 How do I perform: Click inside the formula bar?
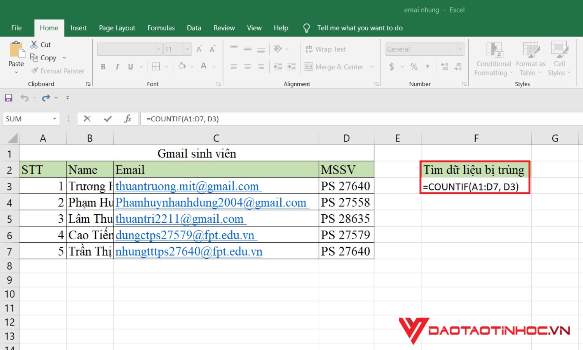(x=361, y=119)
